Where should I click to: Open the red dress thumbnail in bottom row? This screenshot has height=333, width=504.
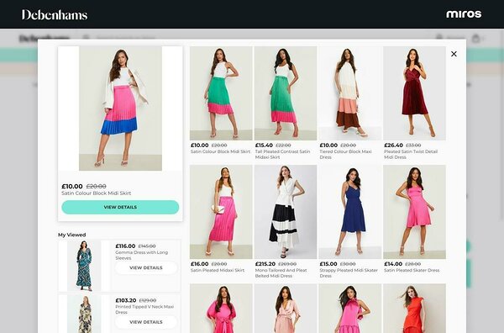414,309
